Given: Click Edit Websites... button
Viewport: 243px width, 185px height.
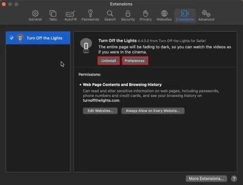Looking at the screenshot, I should [x=100, y=111].
